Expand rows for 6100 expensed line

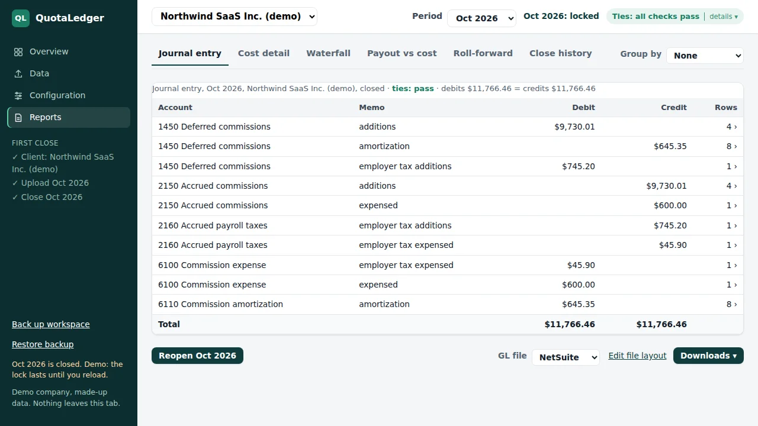[732, 285]
